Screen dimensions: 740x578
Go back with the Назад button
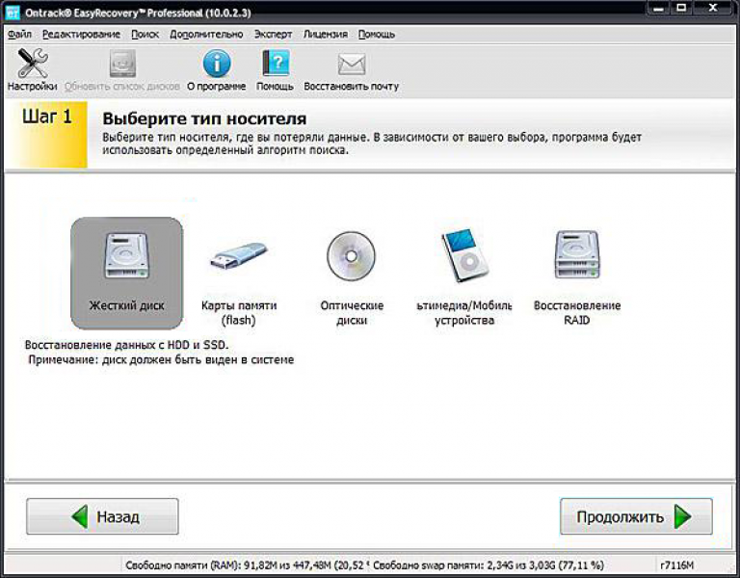click(x=102, y=516)
